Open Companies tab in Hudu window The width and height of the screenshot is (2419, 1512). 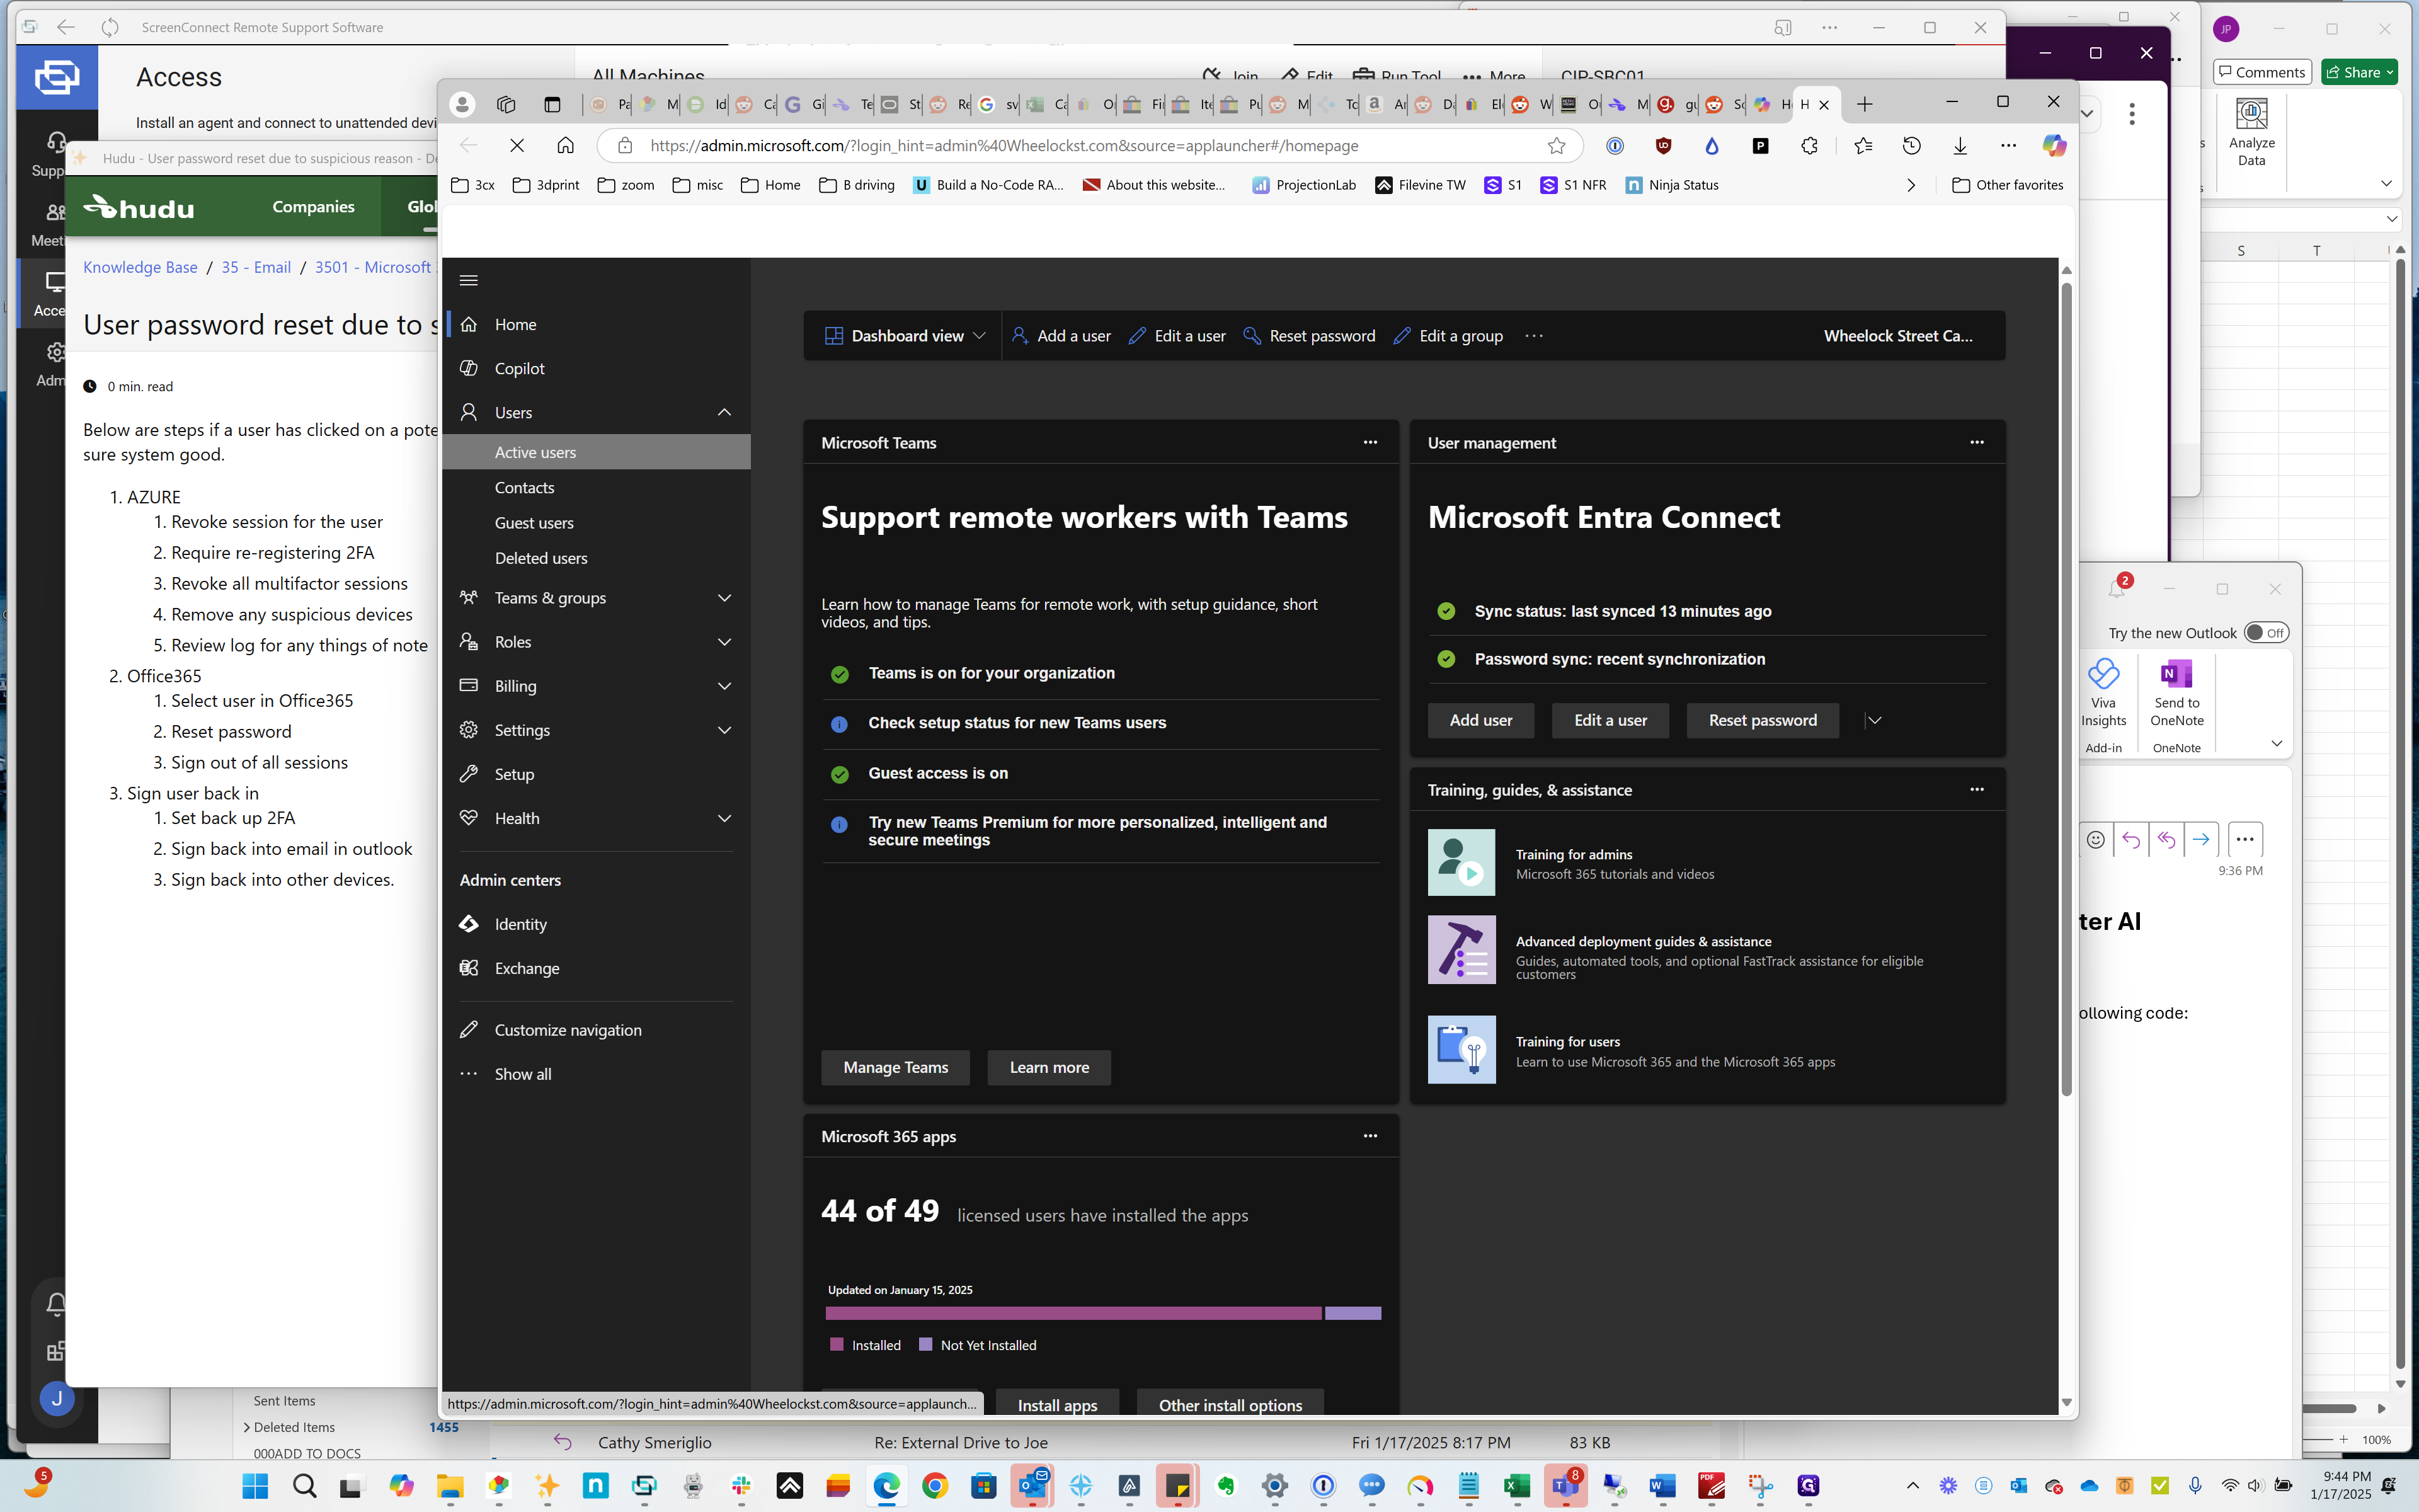click(313, 206)
